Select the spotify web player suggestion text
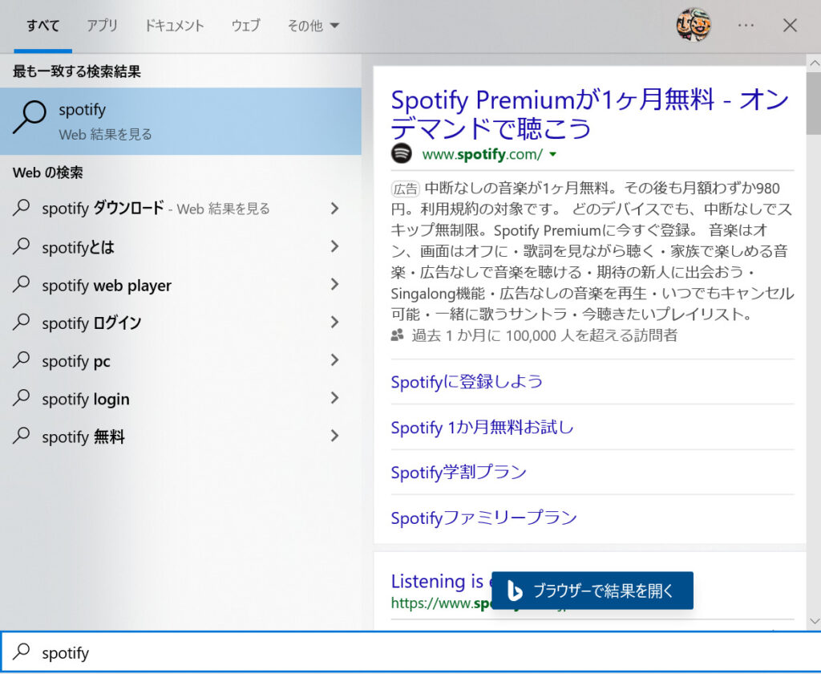Viewport: 821px width, 674px height. 107,285
